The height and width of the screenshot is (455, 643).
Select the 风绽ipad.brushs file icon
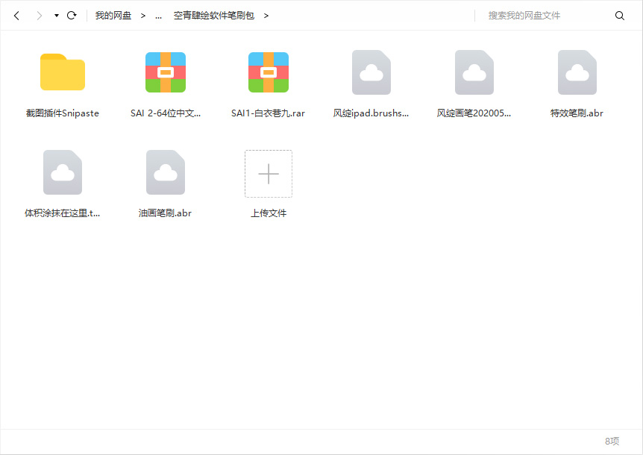(x=371, y=72)
